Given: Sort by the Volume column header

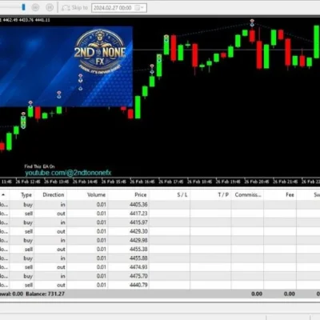Looking at the screenshot, I should click(x=96, y=194).
